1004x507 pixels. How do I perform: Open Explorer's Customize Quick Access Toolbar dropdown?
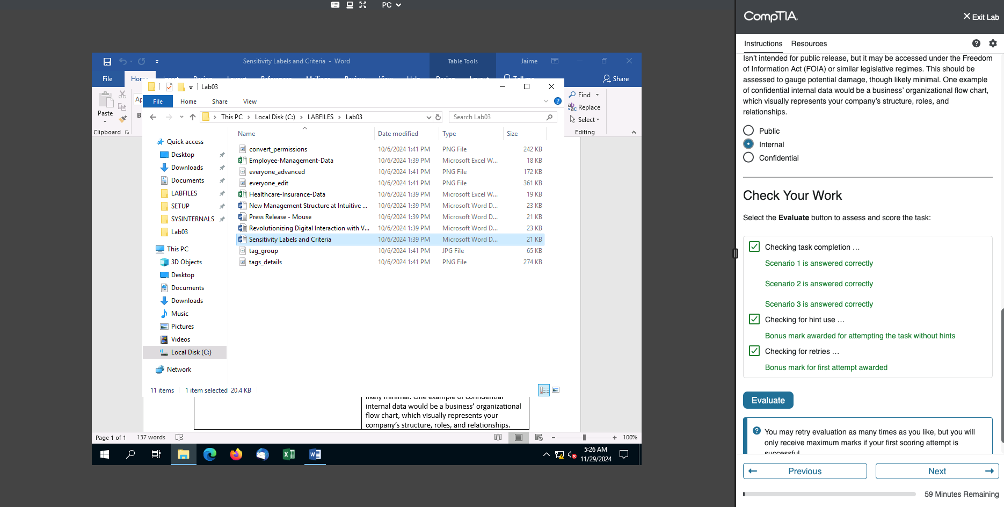click(191, 87)
